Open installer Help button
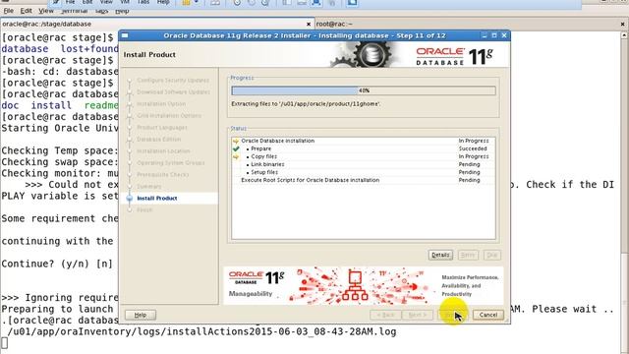 140,315
